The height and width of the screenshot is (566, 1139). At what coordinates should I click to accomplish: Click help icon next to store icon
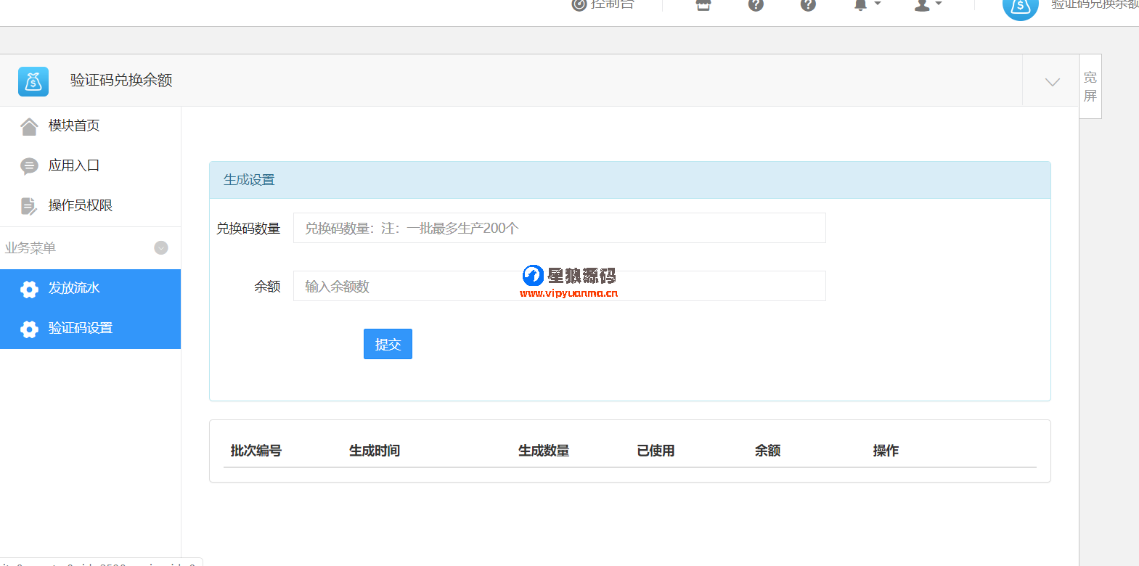click(756, 4)
